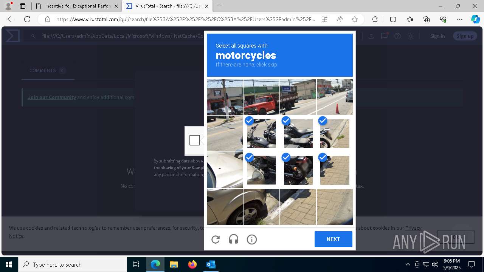Select the VirusTotal - Search tab
The height and width of the screenshot is (272, 484).
(167, 6)
